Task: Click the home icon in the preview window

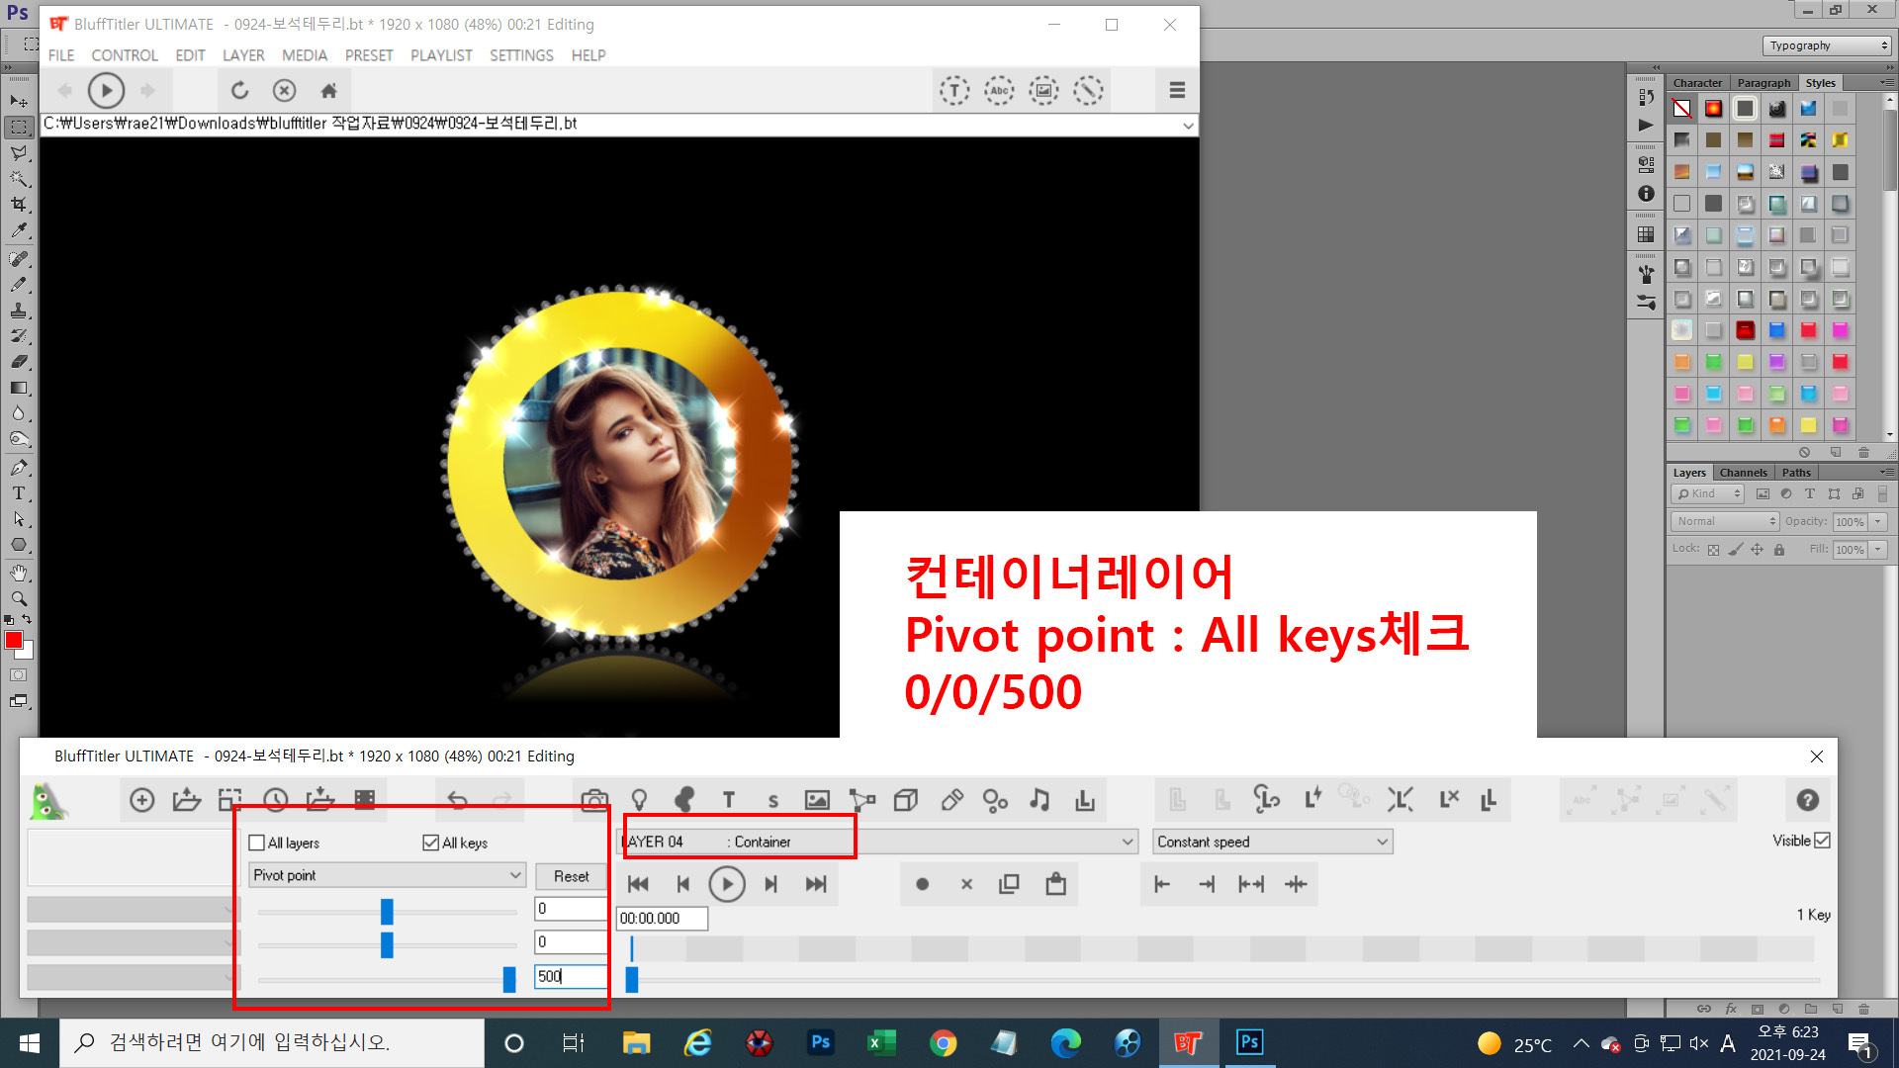Action: pyautogui.click(x=329, y=91)
